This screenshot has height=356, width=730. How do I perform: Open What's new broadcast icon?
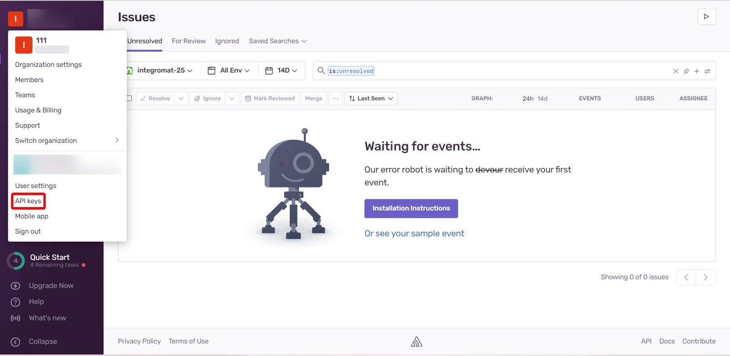tap(16, 318)
